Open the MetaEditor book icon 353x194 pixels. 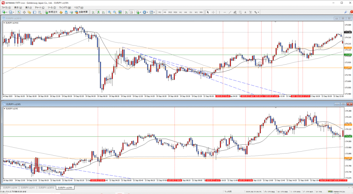coord(61,12)
